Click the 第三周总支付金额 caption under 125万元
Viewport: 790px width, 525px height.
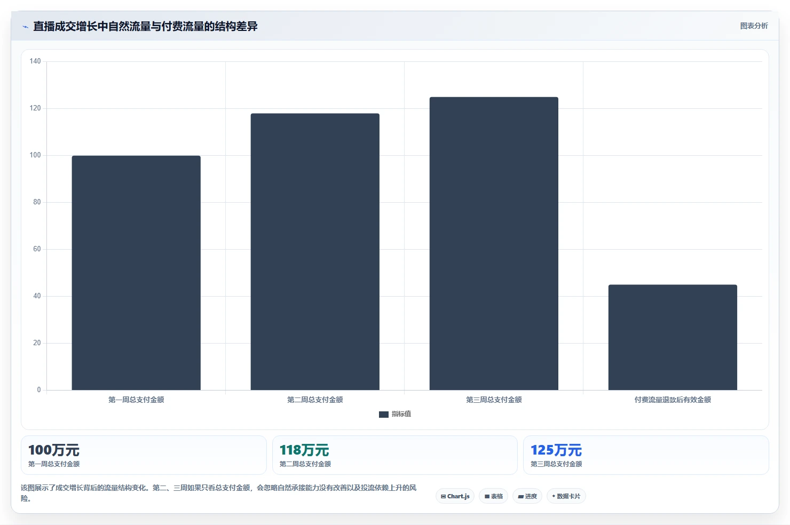[556, 464]
